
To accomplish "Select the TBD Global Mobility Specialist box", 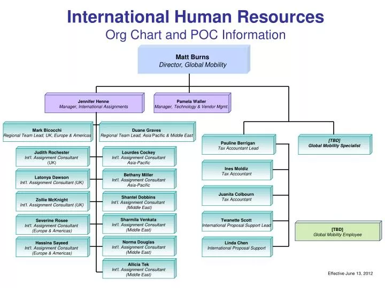I will [x=335, y=145].
